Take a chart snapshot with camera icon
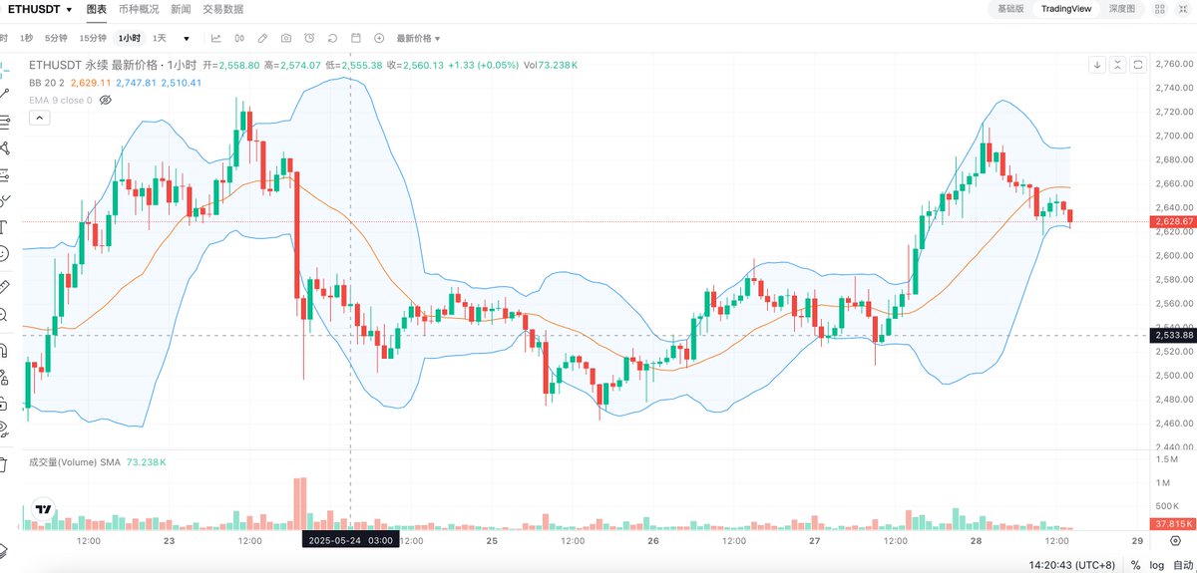Viewport: 1197px width, 573px height. coord(286,38)
